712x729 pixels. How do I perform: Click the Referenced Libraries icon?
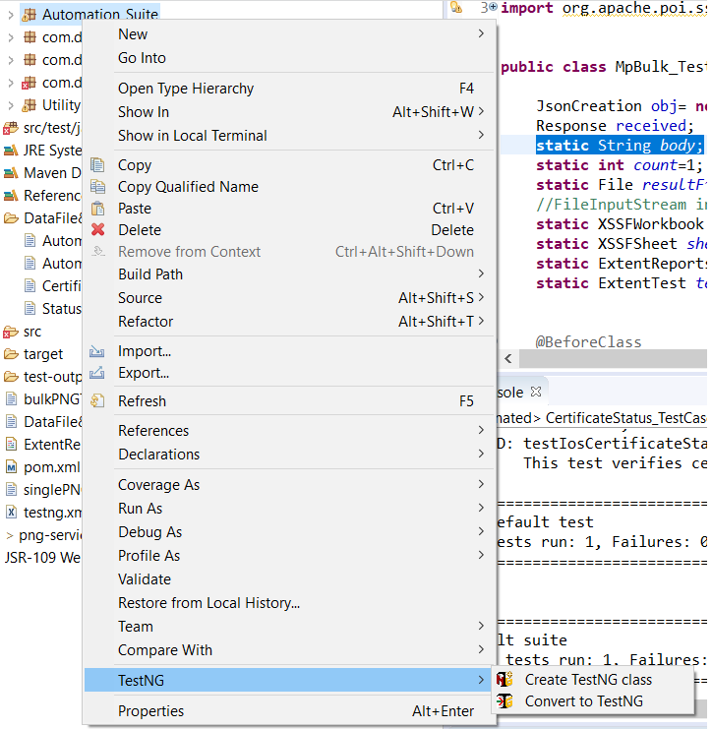pos(11,195)
